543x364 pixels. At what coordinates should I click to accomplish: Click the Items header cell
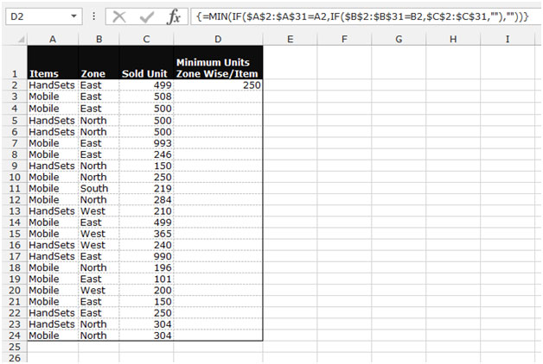pos(53,62)
